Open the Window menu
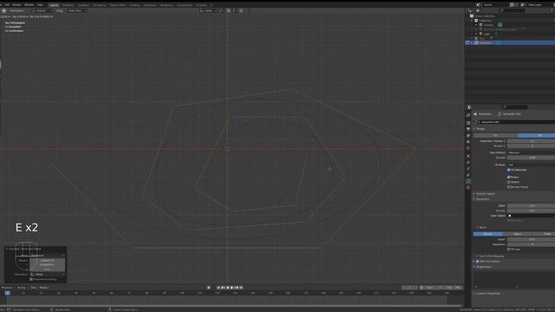This screenshot has height=312, width=555. click(x=29, y=5)
